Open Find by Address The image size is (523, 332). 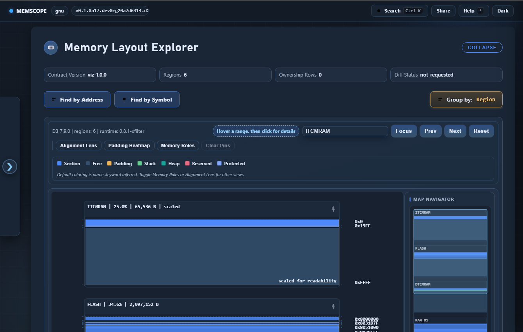[x=77, y=100]
